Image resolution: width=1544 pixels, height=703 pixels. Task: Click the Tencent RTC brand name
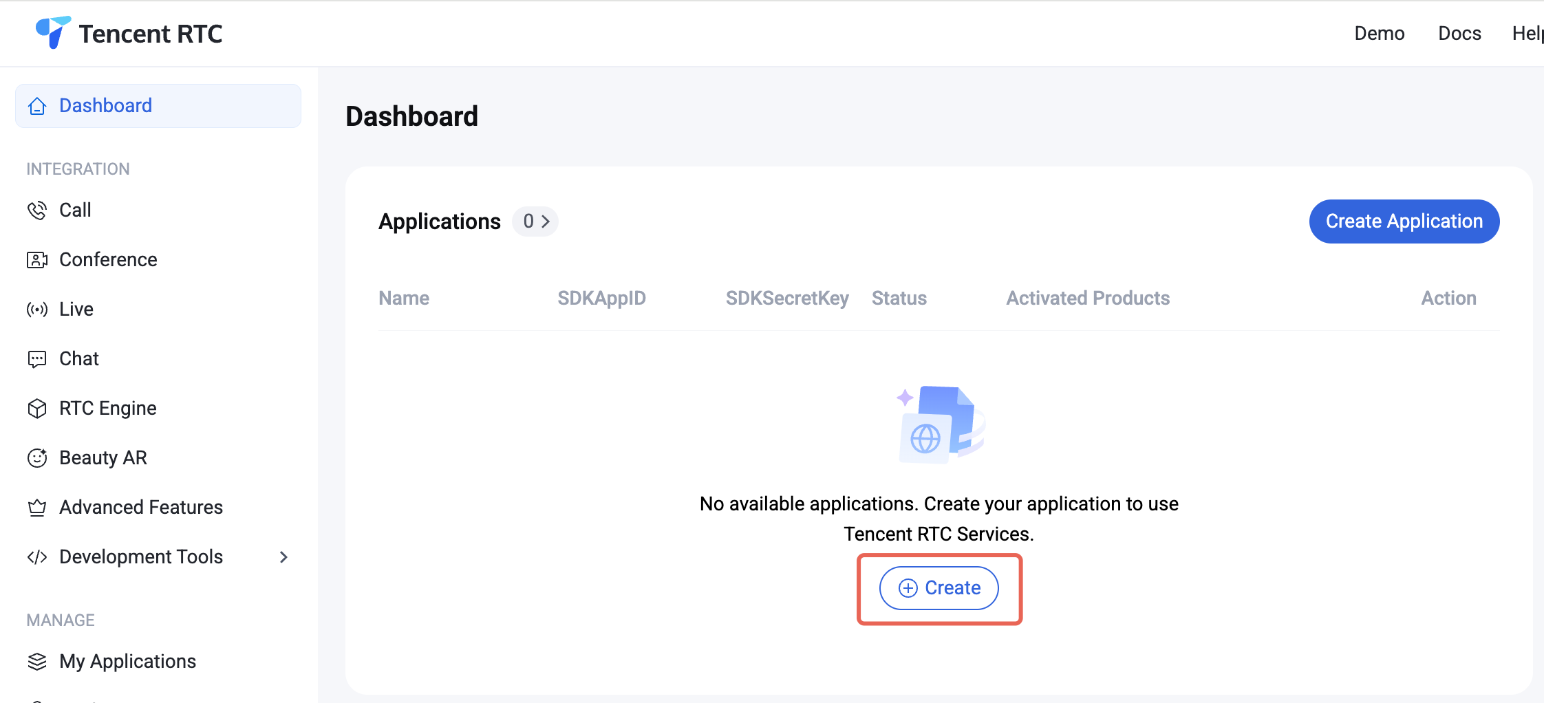[x=151, y=34]
